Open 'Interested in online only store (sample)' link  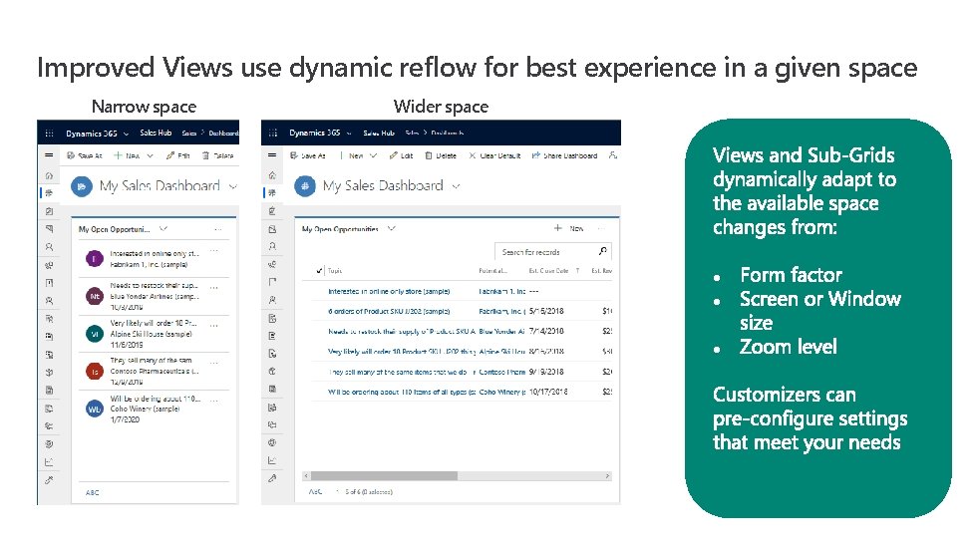click(389, 291)
